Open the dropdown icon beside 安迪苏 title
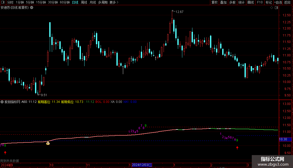The width and height of the screenshot is (293, 168). coord(32,8)
